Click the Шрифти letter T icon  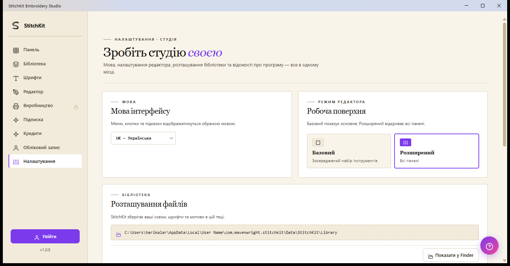pyautogui.click(x=16, y=78)
